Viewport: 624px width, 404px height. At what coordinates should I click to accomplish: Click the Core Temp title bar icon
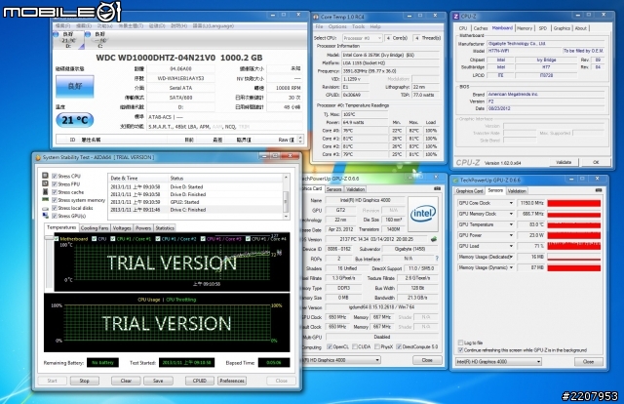[316, 17]
